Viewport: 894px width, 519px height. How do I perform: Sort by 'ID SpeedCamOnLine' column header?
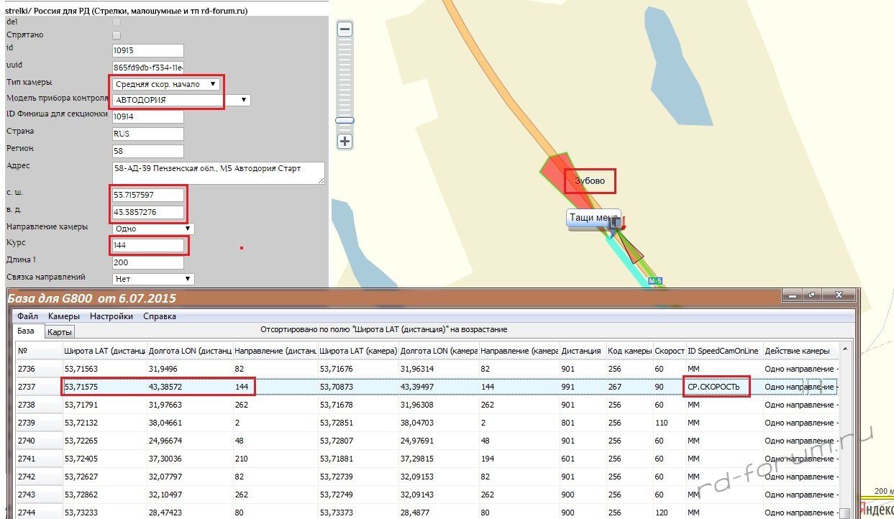pos(724,351)
